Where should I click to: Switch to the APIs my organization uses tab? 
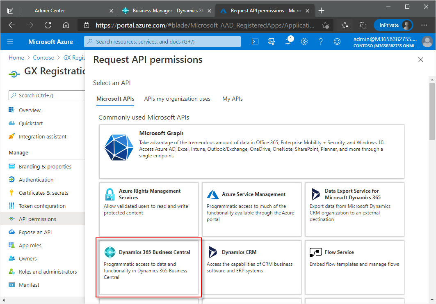click(x=177, y=99)
